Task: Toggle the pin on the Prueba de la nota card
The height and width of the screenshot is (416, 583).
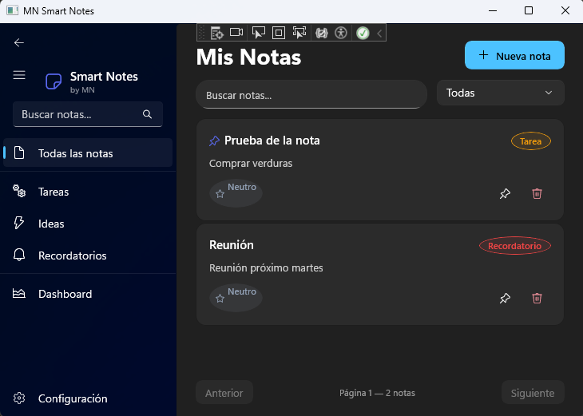Action: 505,194
